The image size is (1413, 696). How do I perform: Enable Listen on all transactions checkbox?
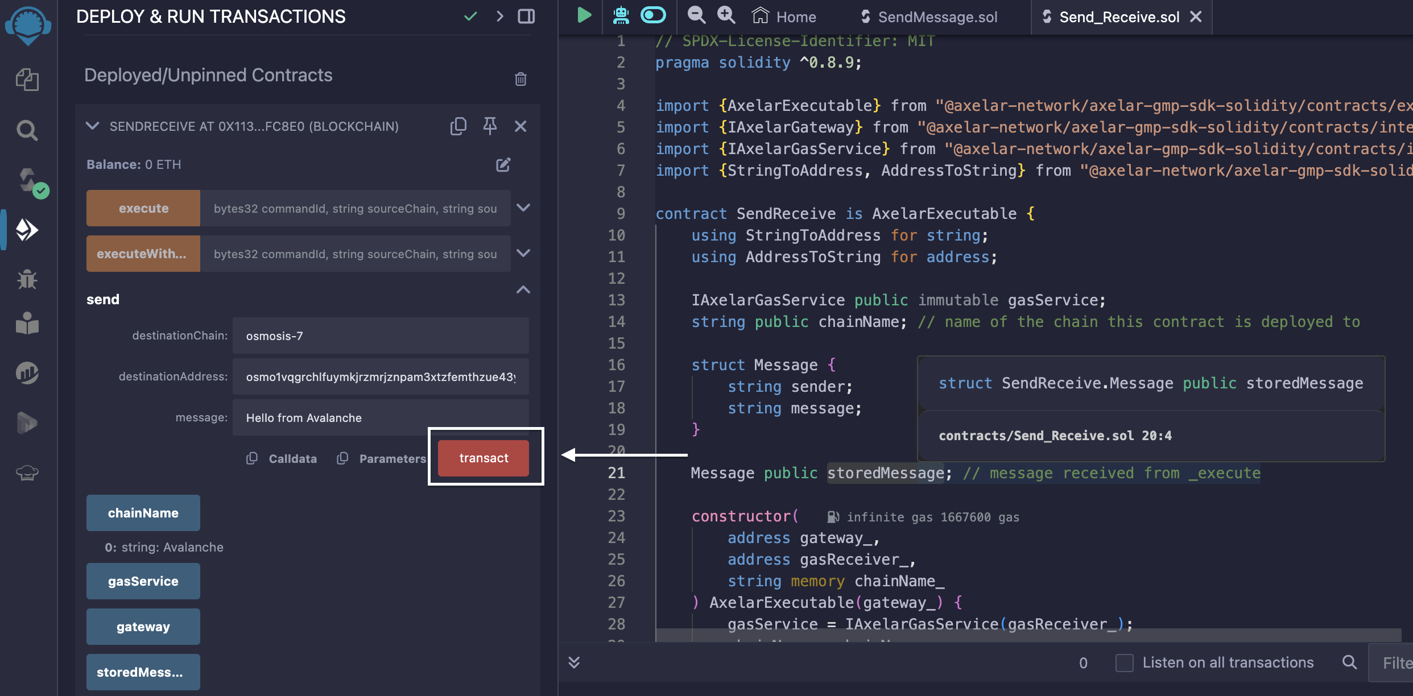pos(1124,662)
